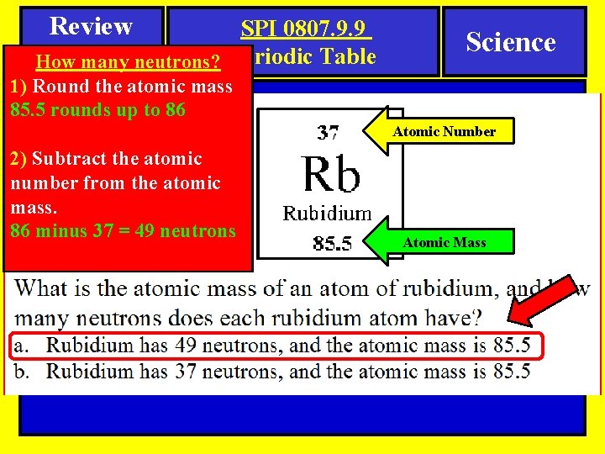The width and height of the screenshot is (605, 454).
Task: Click the 'Periodic Table' title text
Action: [315, 56]
